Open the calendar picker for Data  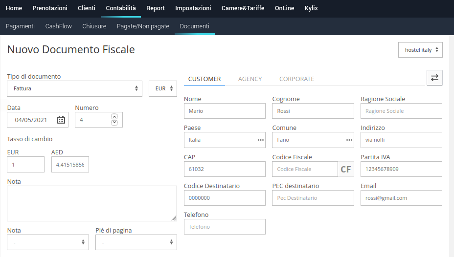61,120
